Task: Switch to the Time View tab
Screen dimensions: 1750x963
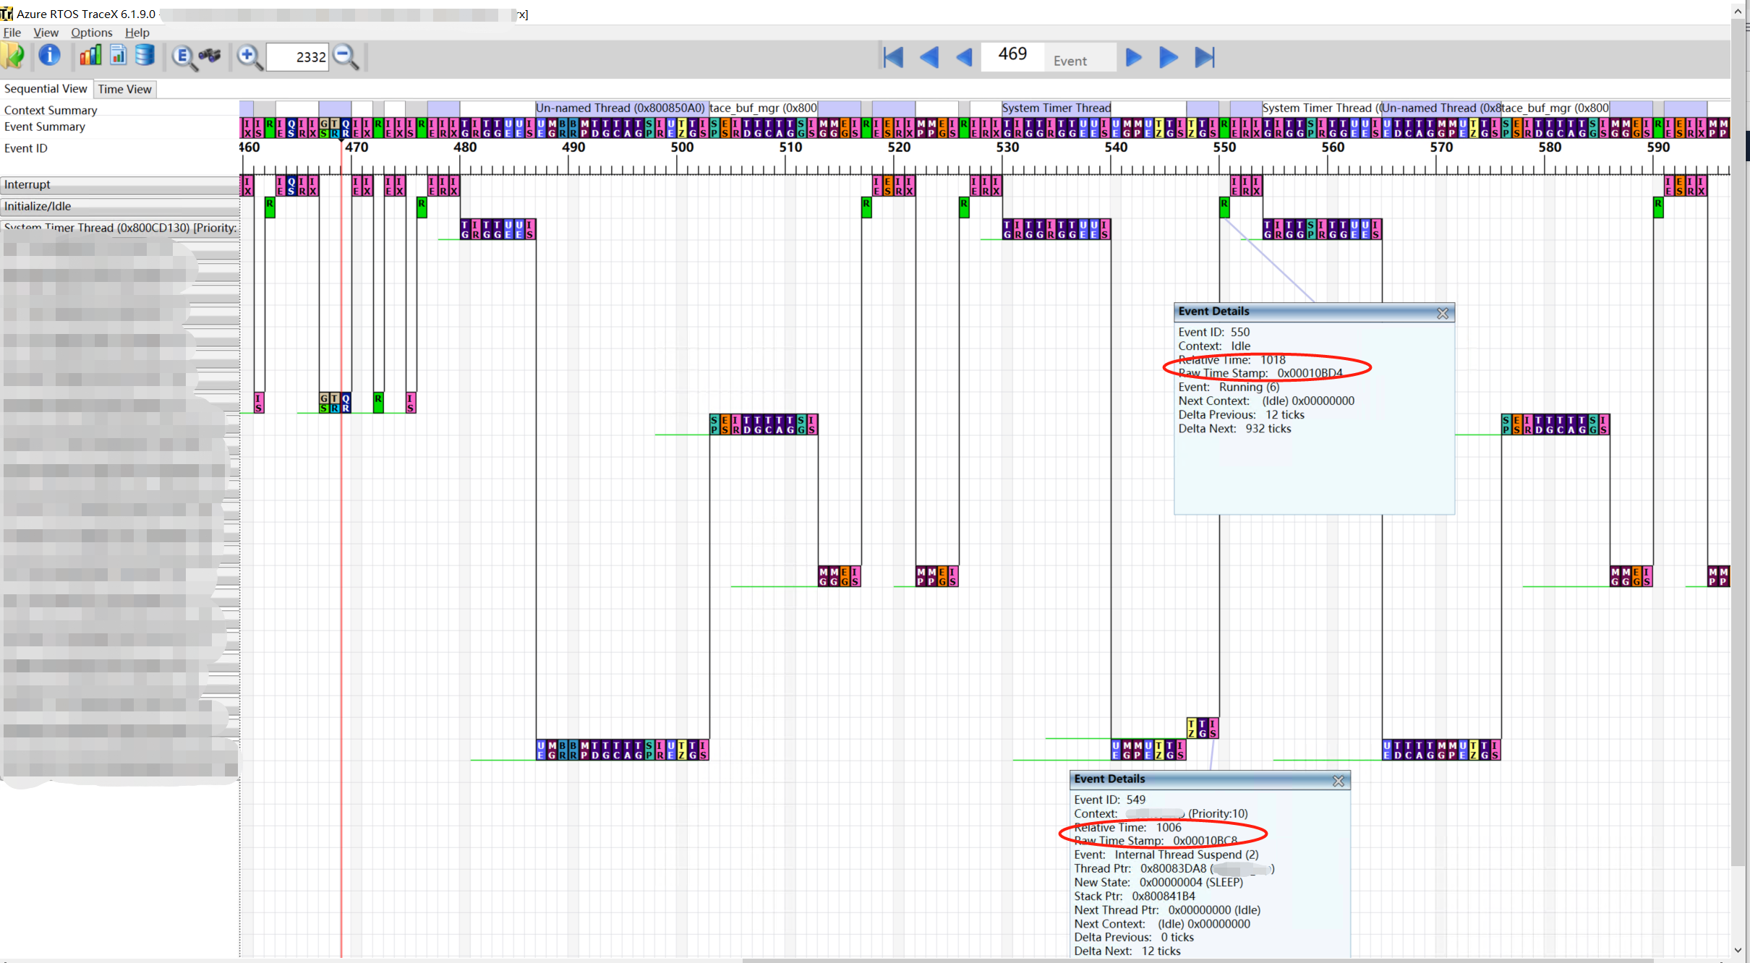Action: (124, 89)
